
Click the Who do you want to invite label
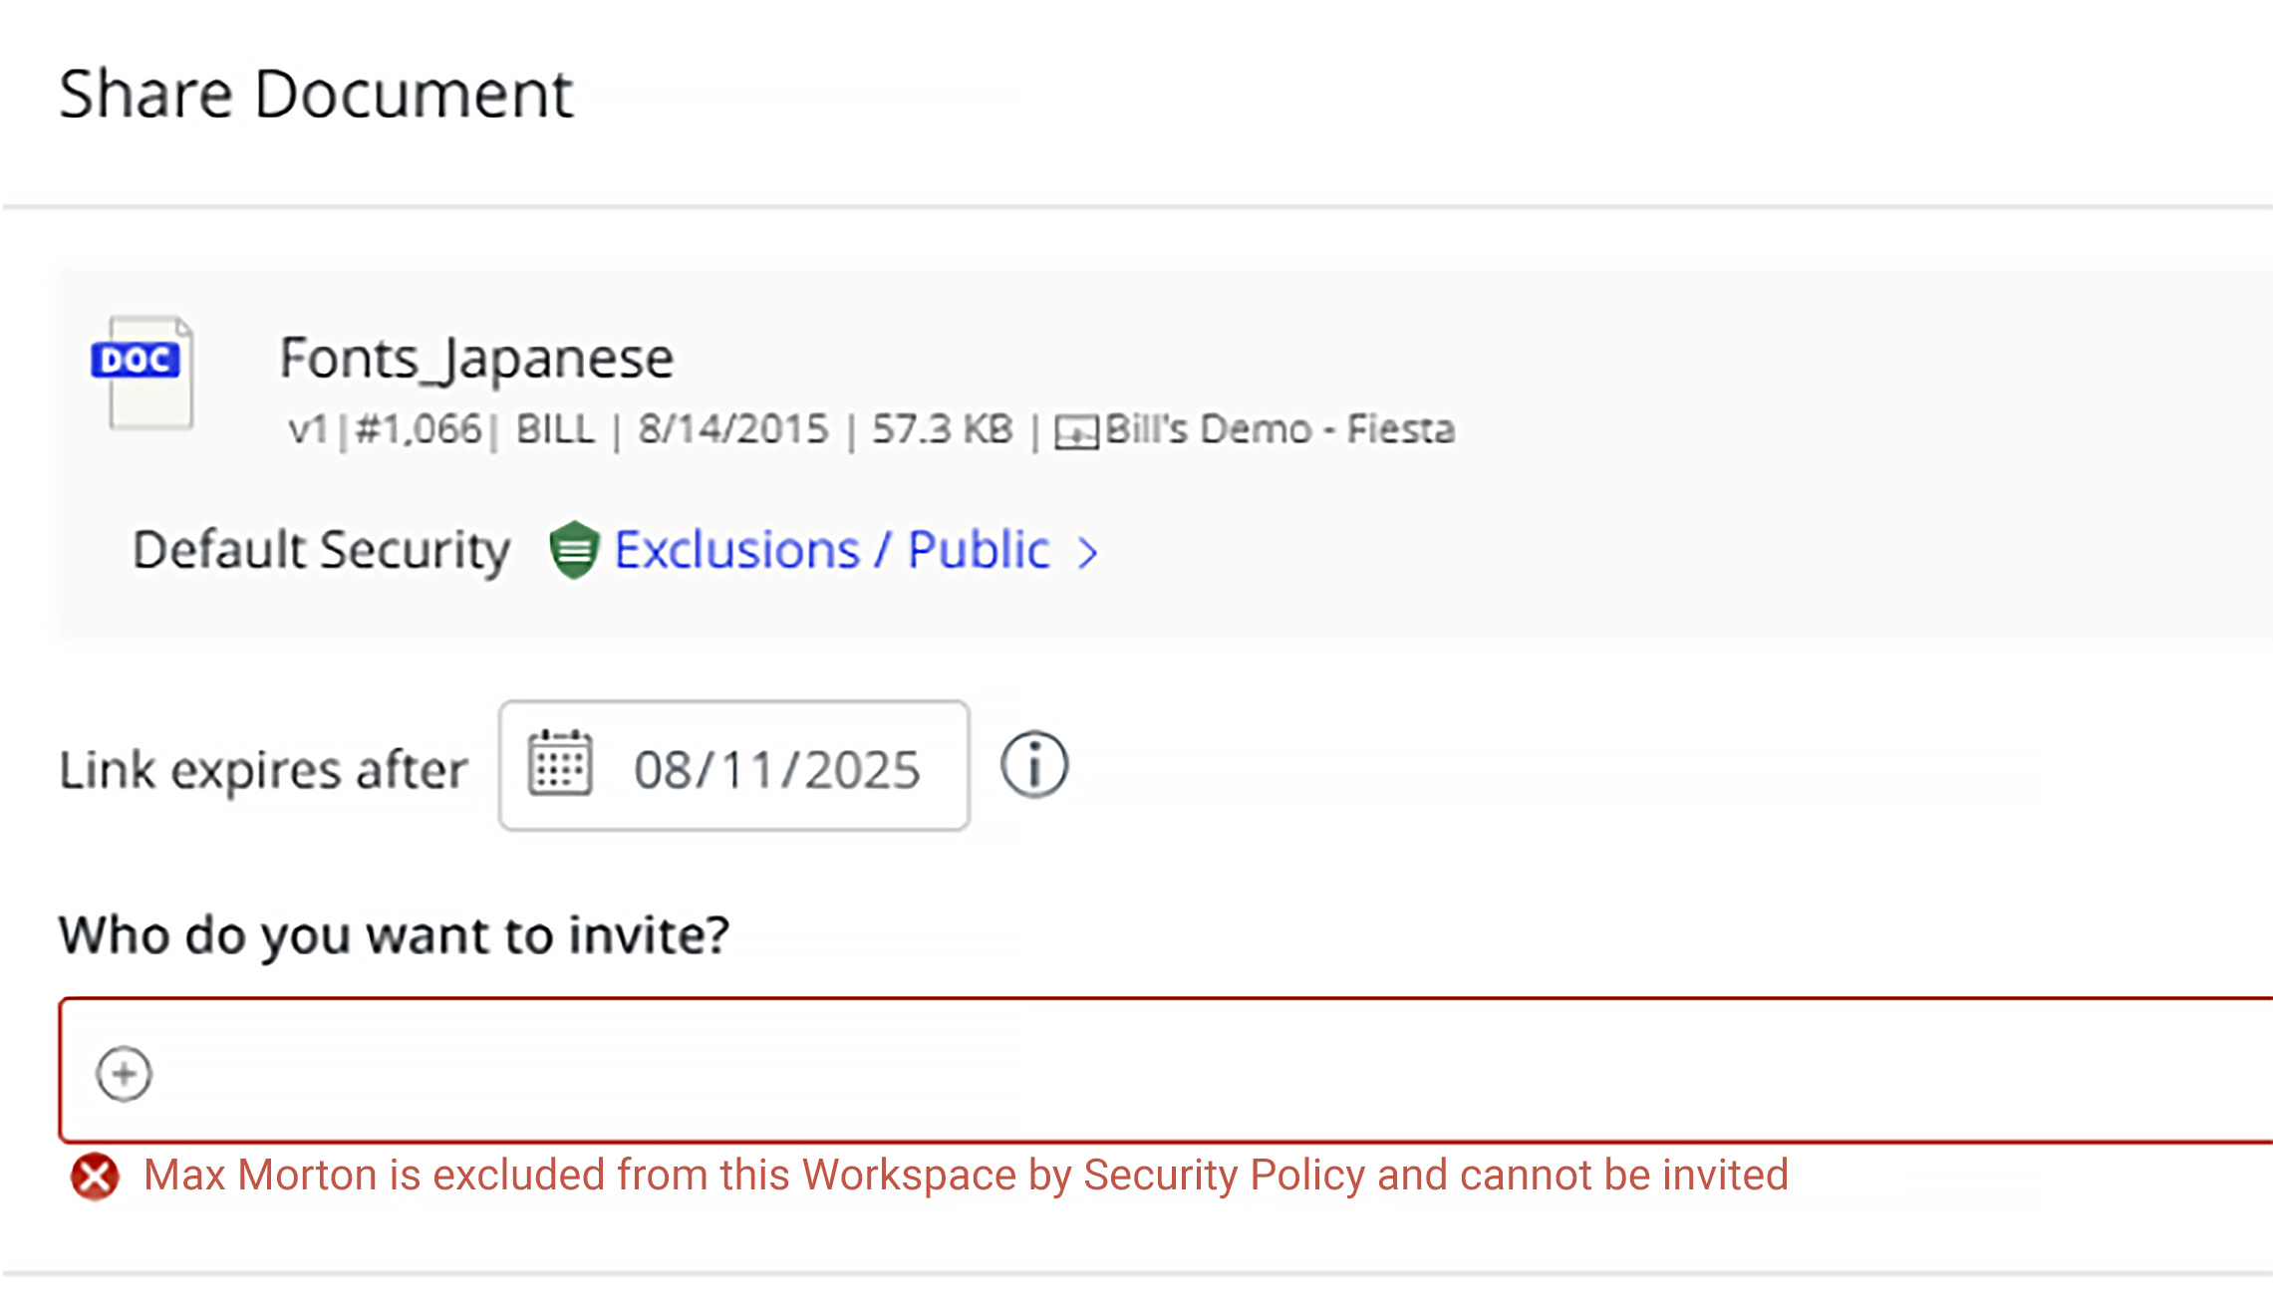click(394, 934)
